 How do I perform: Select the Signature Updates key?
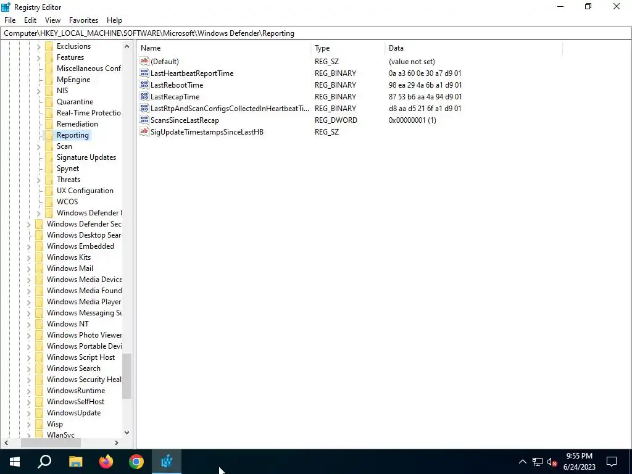(86, 157)
